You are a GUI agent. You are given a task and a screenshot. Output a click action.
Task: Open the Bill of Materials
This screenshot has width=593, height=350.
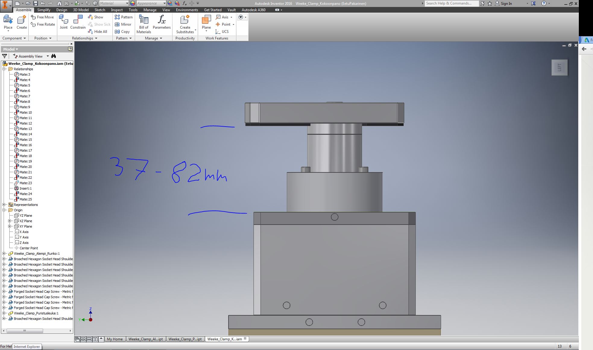(x=143, y=24)
